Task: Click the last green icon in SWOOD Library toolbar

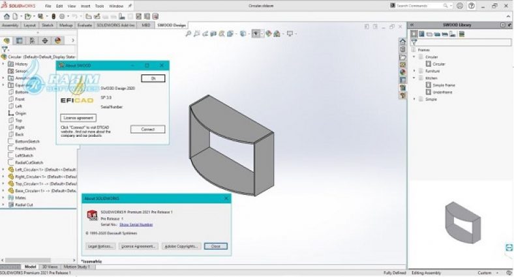Action: [462, 34]
